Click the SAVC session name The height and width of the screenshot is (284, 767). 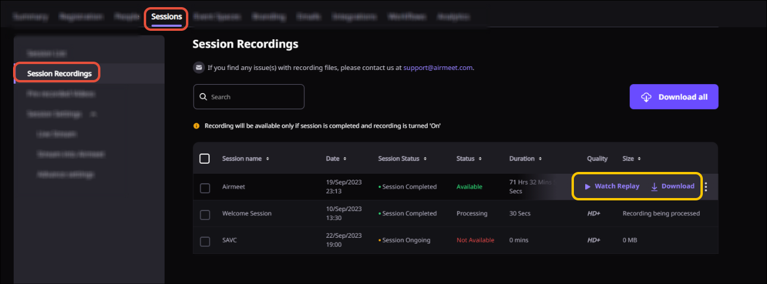pos(230,240)
